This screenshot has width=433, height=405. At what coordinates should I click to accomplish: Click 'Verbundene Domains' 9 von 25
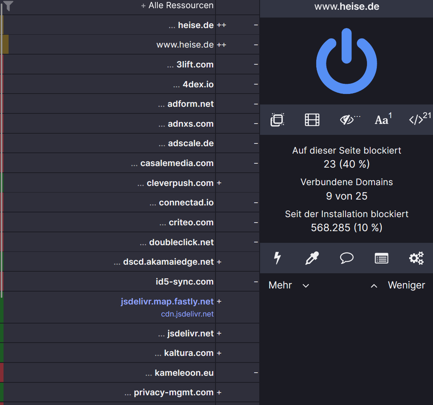[347, 189]
